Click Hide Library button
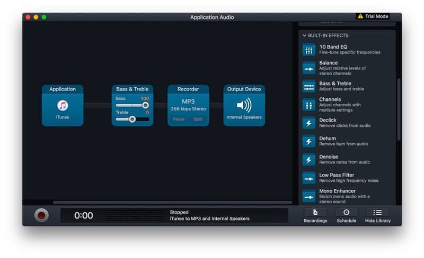 tap(378, 216)
